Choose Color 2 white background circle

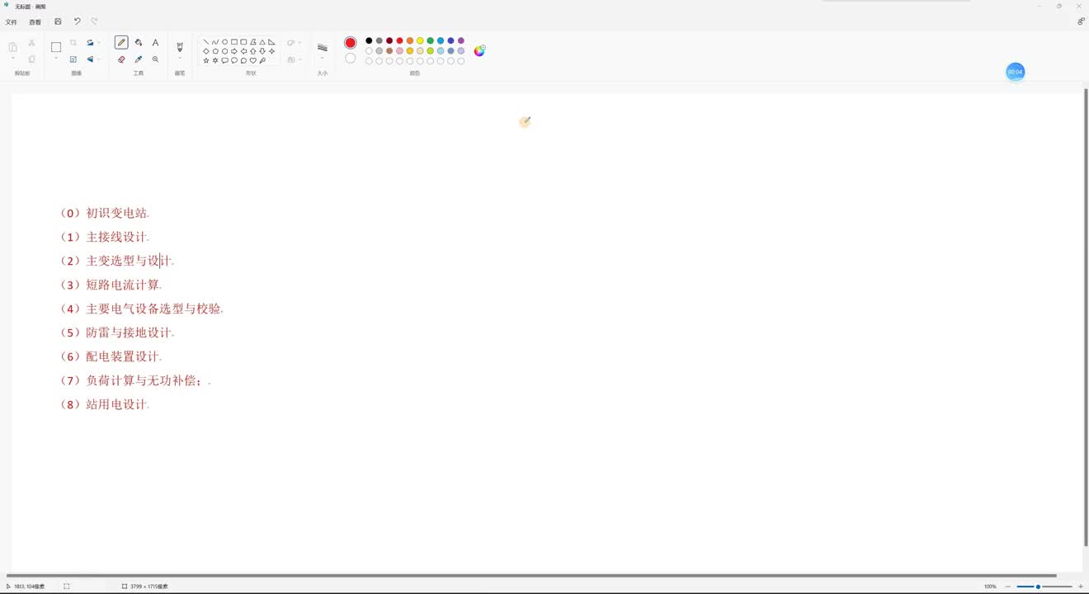[351, 59]
